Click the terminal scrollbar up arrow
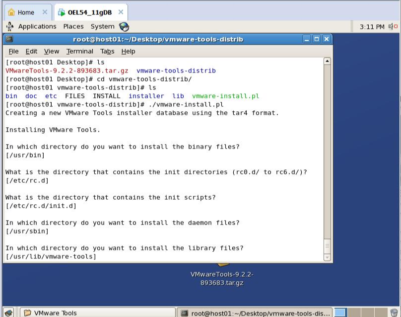 click(x=327, y=61)
